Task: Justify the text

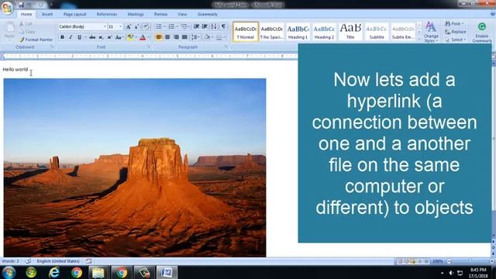Action: click(x=184, y=37)
